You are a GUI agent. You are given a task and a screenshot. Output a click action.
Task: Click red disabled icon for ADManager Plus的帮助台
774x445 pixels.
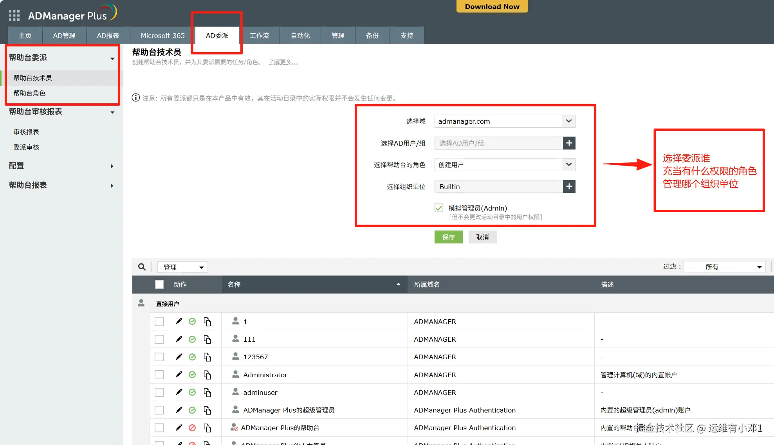(192, 428)
